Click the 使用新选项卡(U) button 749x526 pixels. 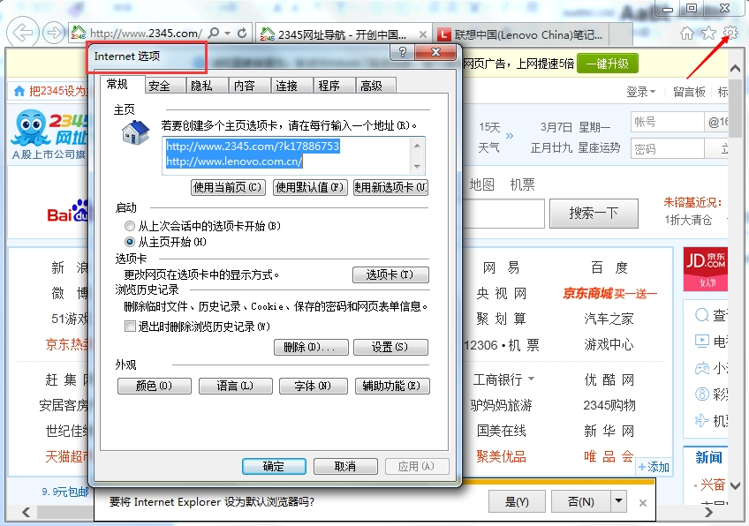tap(390, 188)
